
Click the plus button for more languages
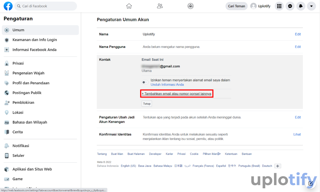[277, 166]
